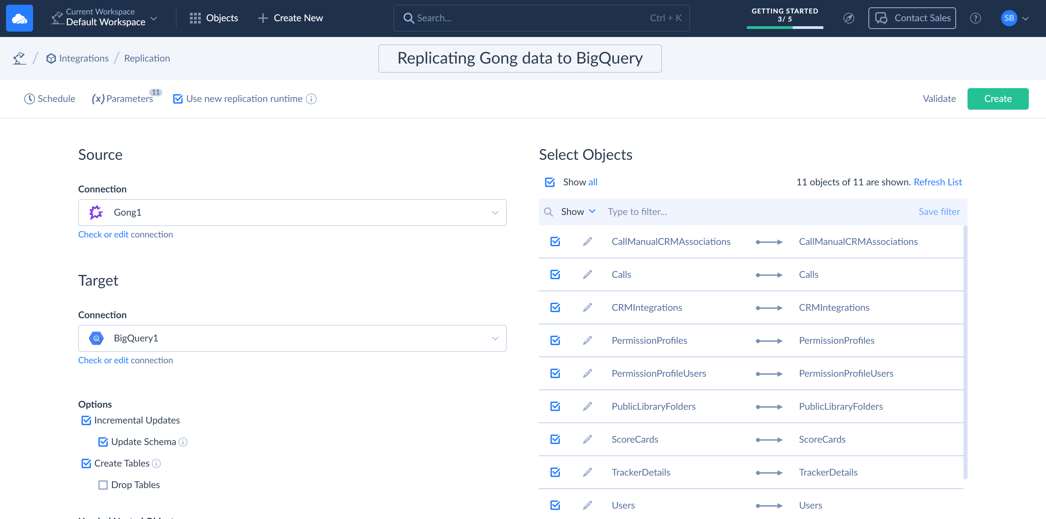Open the Show filter dropdown
The image size is (1046, 519).
point(578,212)
